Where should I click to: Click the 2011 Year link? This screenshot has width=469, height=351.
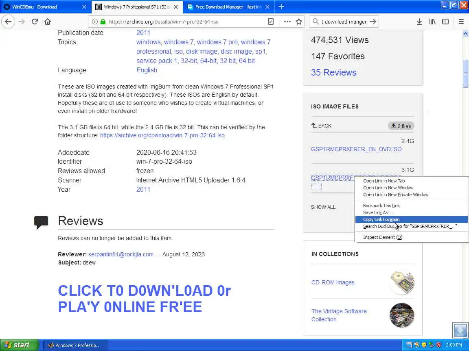143,190
